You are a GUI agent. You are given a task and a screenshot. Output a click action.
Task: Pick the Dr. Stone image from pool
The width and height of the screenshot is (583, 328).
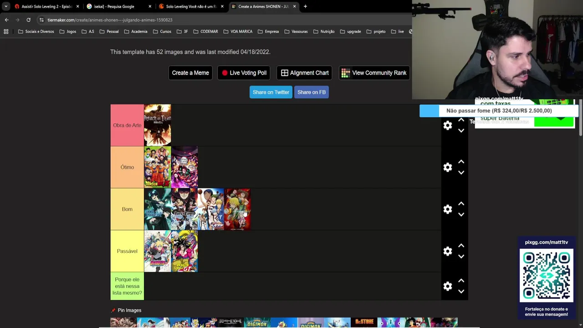(x=364, y=323)
